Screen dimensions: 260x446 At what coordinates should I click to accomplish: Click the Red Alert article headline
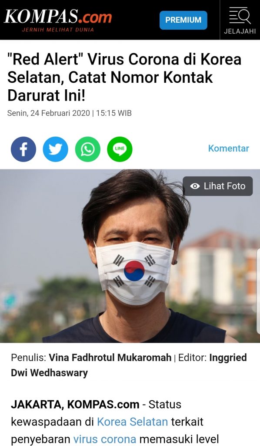pyautogui.click(x=124, y=78)
